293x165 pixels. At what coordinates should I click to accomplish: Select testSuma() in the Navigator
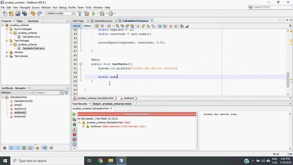(20, 116)
